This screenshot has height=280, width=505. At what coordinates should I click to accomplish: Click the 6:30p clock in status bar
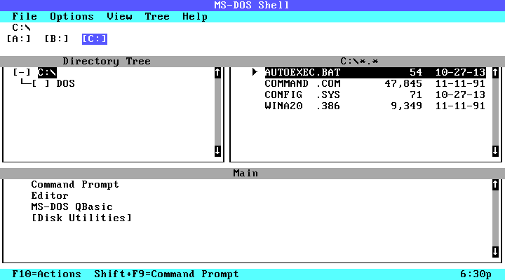476,274
